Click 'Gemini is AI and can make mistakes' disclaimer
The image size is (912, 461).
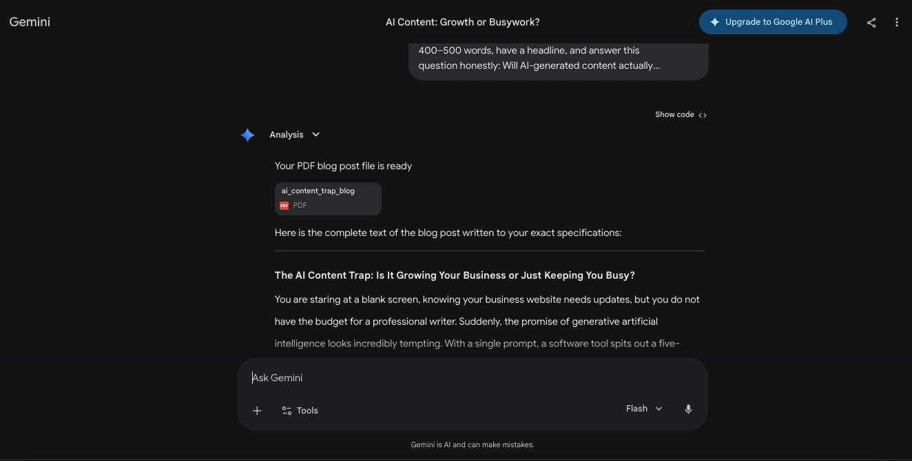pyautogui.click(x=473, y=444)
